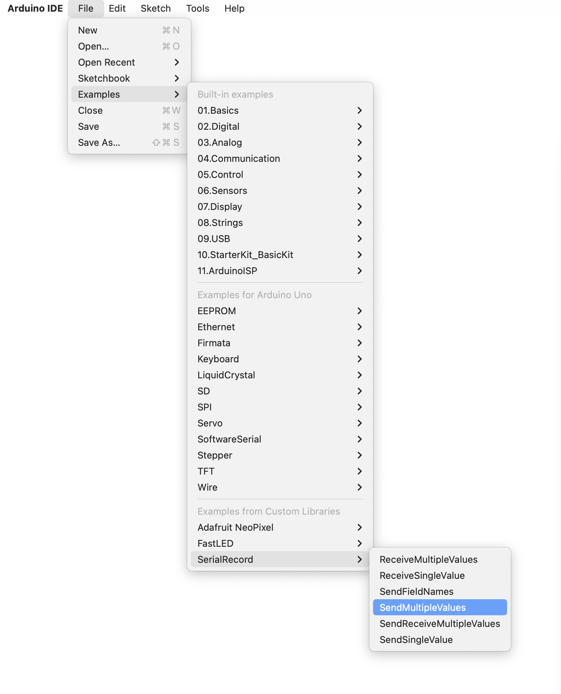Open the Wire examples submenu
The image size is (561, 694).
pyautogui.click(x=280, y=487)
